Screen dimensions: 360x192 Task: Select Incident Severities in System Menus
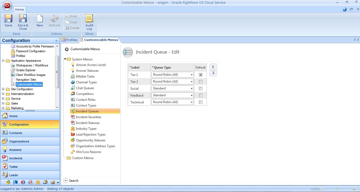pos(88,117)
